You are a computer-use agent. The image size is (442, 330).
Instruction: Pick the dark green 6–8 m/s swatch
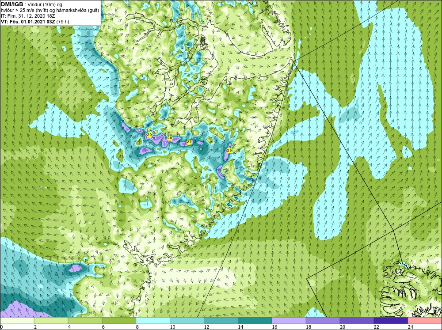coord(119,321)
